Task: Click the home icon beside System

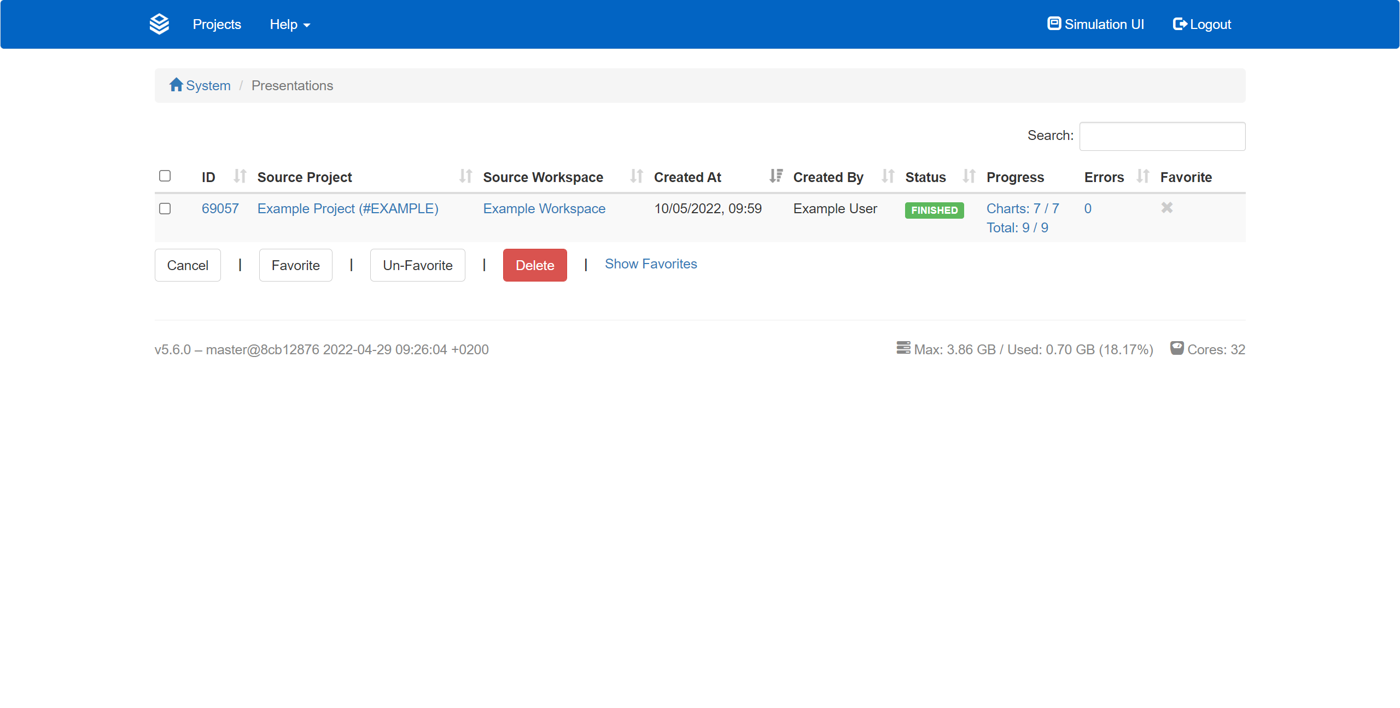Action: click(176, 85)
